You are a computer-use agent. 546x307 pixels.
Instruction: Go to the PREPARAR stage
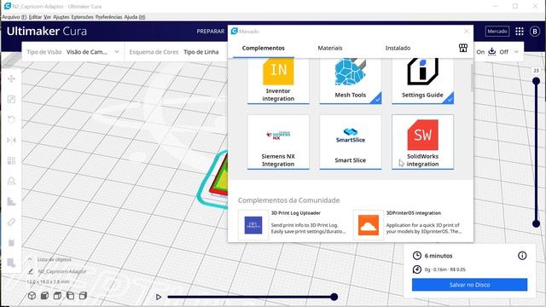click(x=211, y=32)
